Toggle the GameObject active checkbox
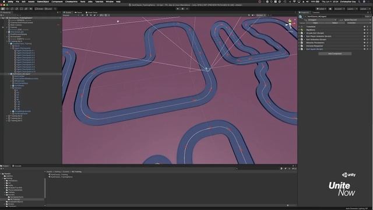 [x=305, y=16]
